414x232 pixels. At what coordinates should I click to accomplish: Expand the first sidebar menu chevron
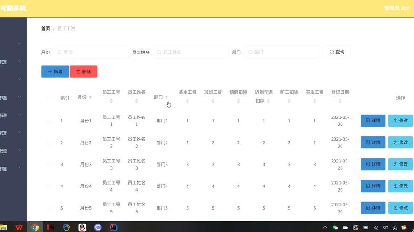click(20, 44)
